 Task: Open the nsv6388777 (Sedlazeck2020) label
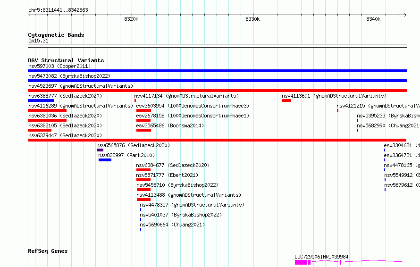click(65, 96)
